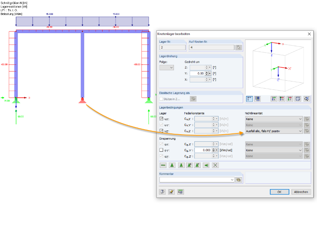
Task: Click the 'Lagerreaktionen [kN]' label
Action: (x=14, y=7)
